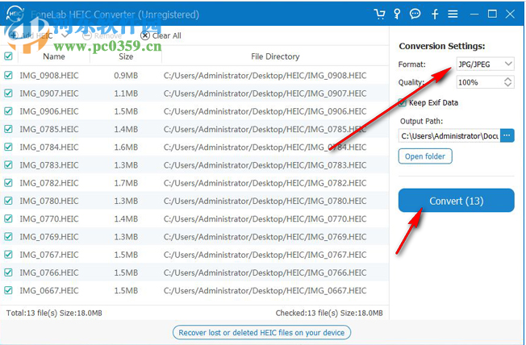Select file name IMG_0770.HEIC
The image size is (526, 345).
[49, 219]
